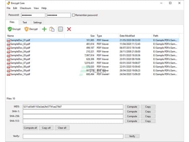Click the SHA-1 hash field
The image size is (189, 142).
click(x=73, y=112)
